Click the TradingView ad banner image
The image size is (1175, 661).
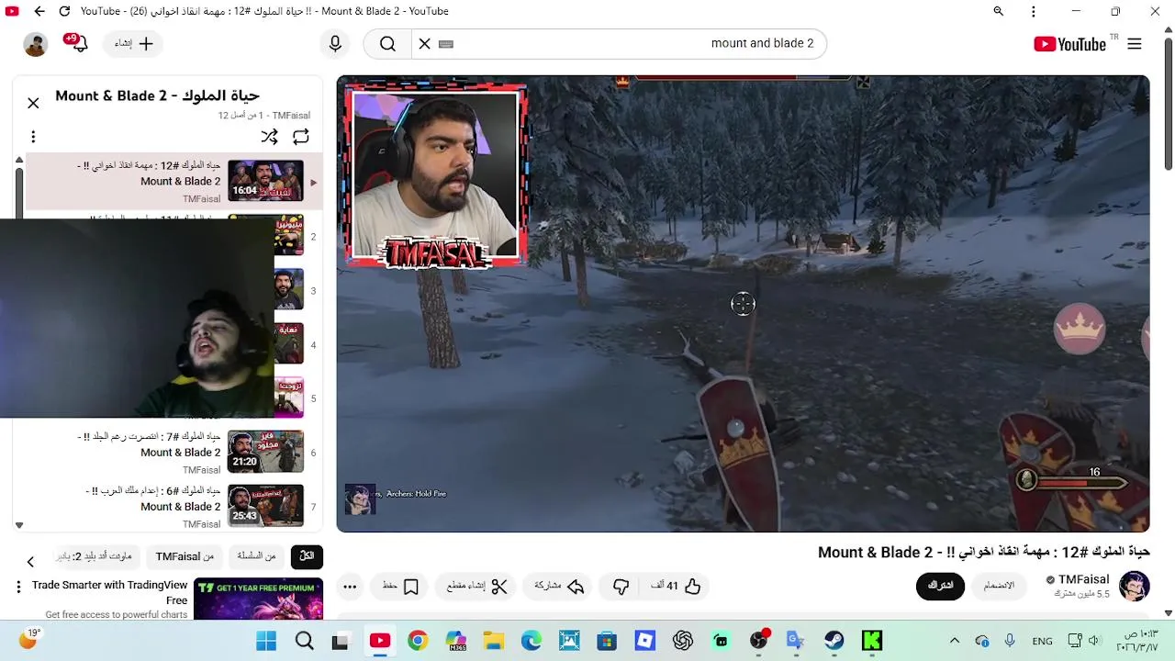(258, 599)
